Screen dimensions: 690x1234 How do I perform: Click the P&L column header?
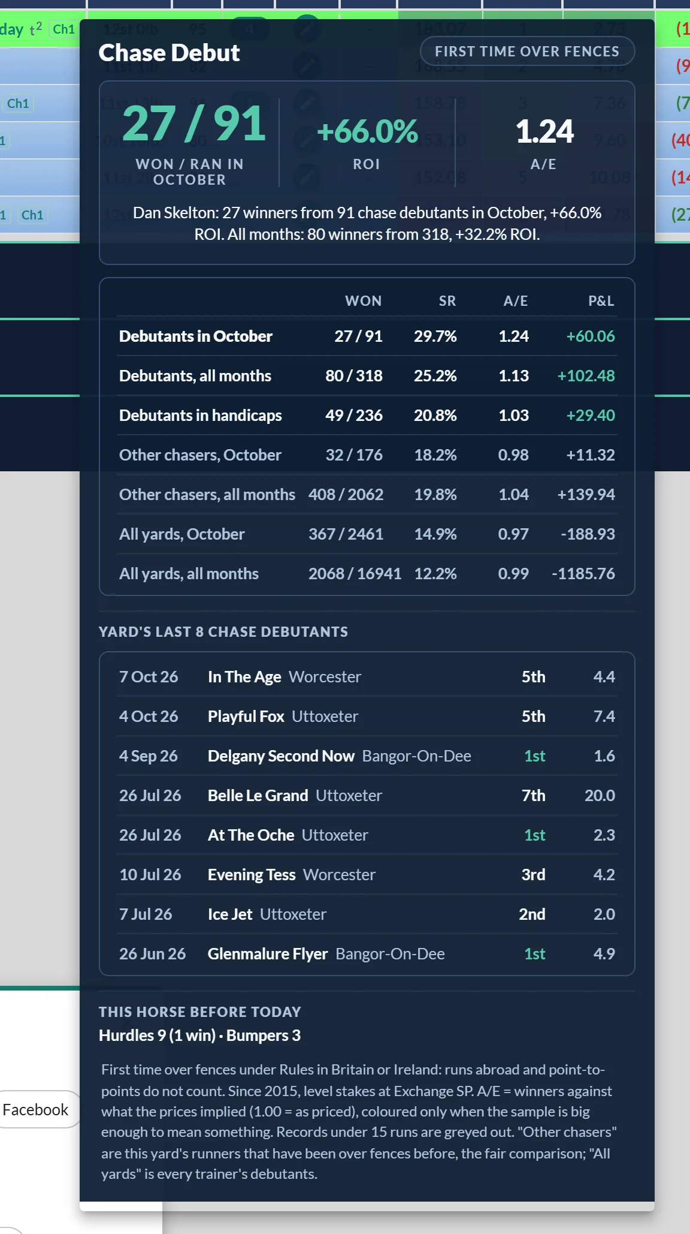(x=601, y=301)
